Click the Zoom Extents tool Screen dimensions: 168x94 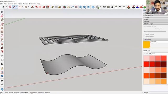point(76,7)
